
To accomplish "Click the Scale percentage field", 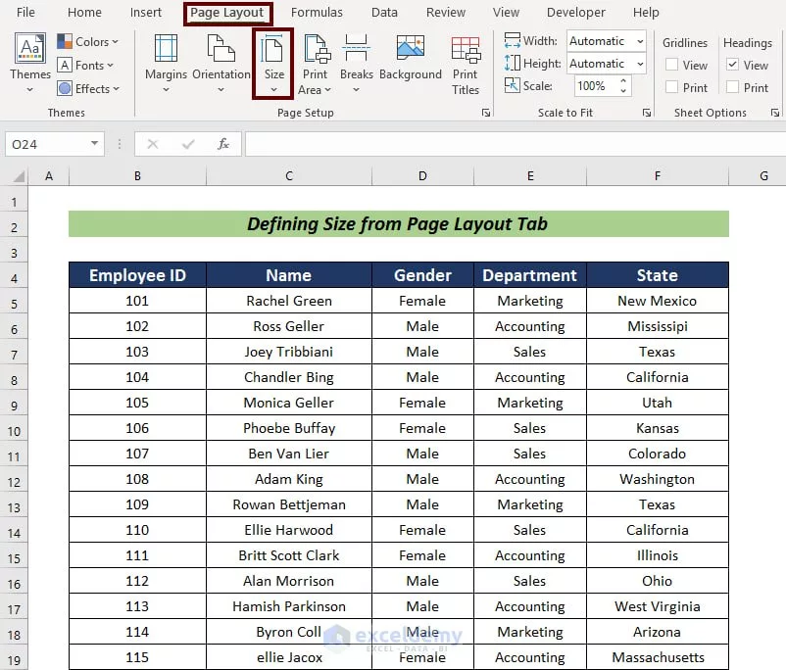I will [x=596, y=85].
